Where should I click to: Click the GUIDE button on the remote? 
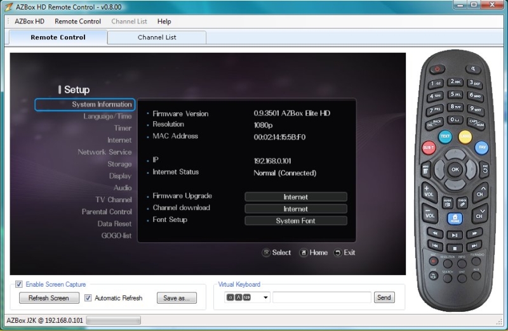[448, 202]
